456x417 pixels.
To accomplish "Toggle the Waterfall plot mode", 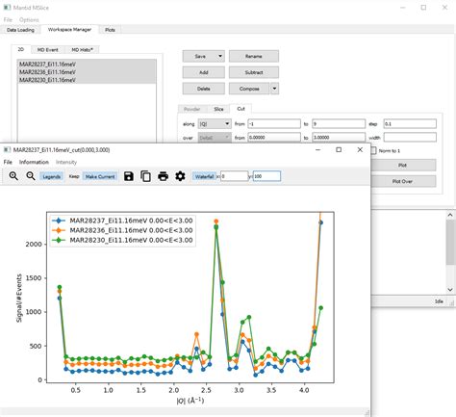I will (x=204, y=176).
